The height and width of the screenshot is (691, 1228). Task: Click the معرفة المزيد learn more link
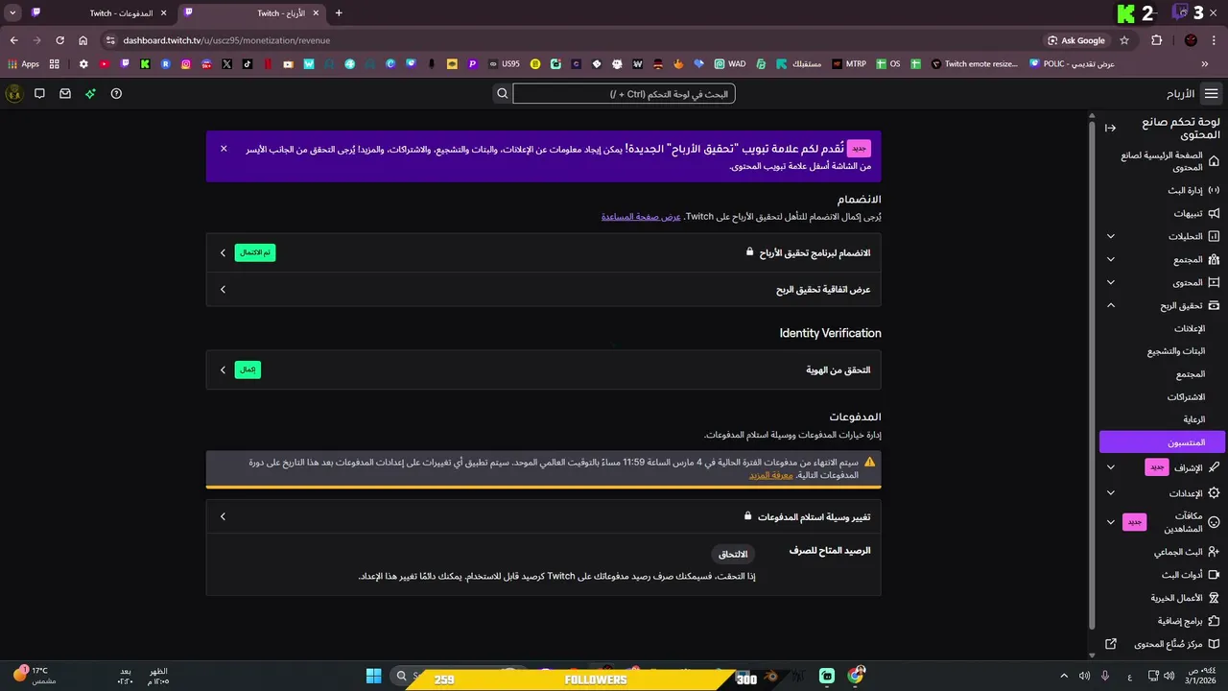(771, 475)
